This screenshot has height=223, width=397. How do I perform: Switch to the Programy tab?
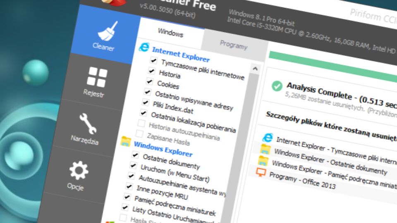[233, 45]
